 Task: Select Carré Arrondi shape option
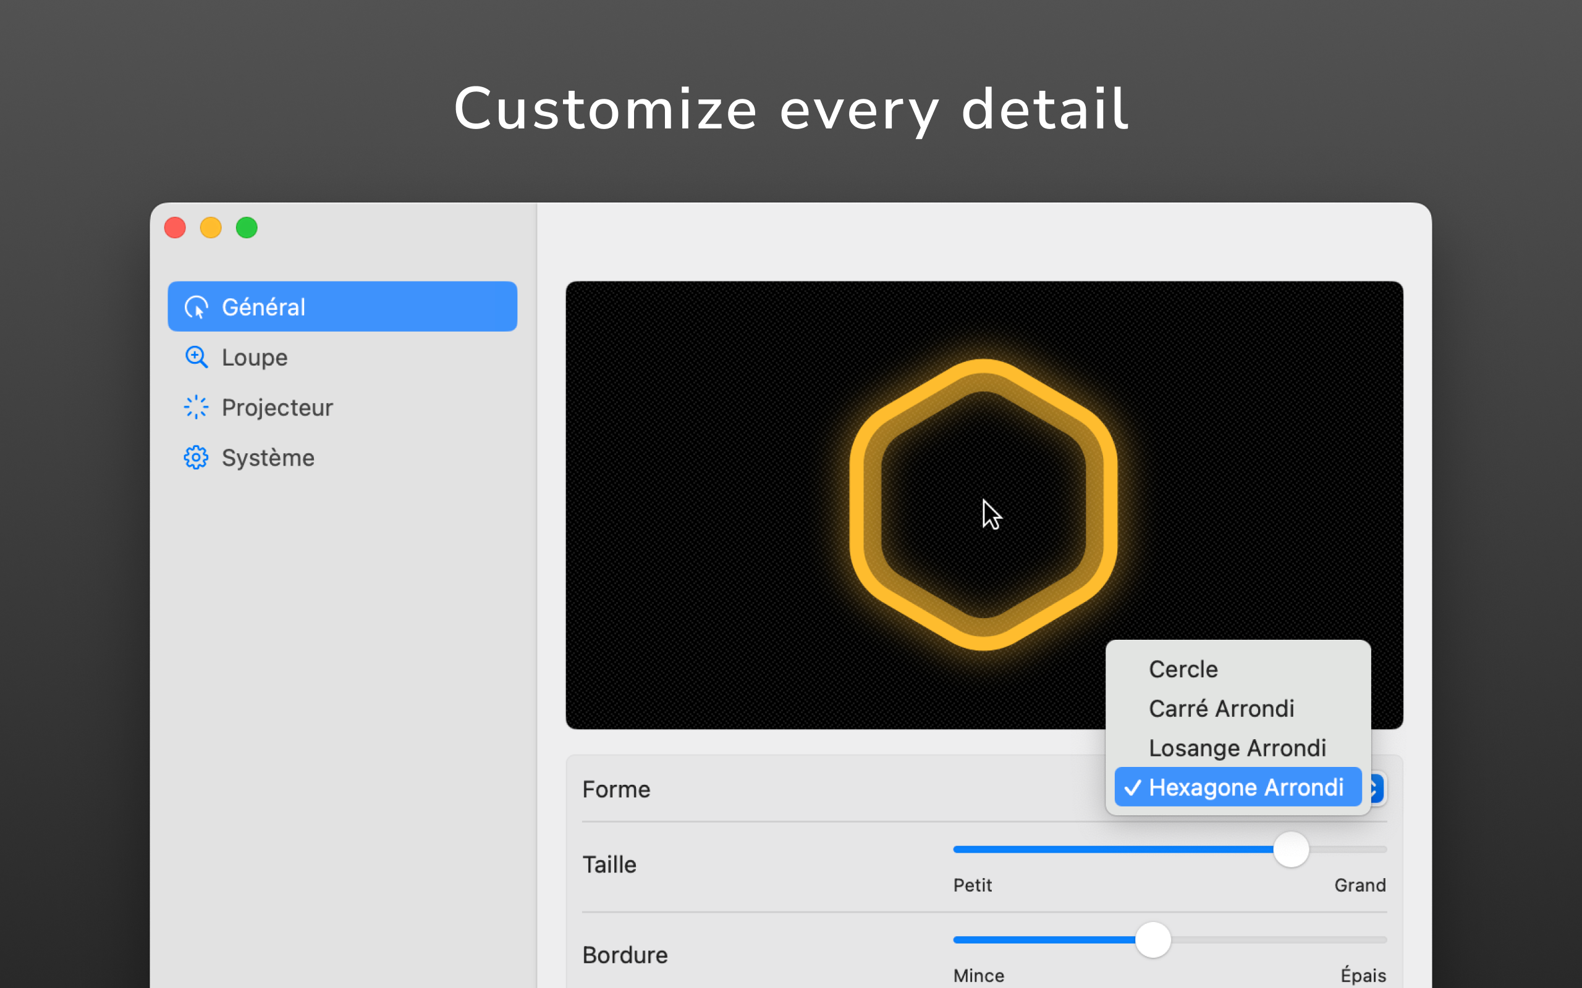click(x=1238, y=708)
